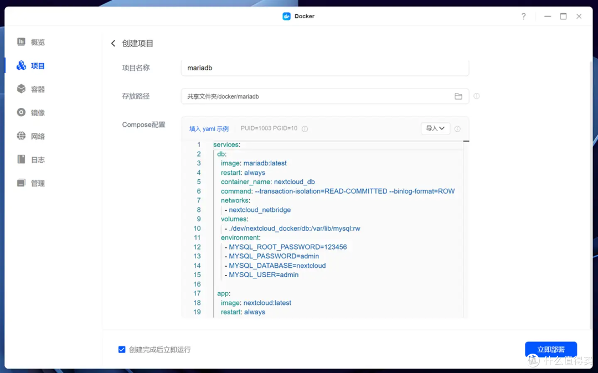Click 'environment:' on line 11
The width and height of the screenshot is (598, 373).
click(241, 238)
